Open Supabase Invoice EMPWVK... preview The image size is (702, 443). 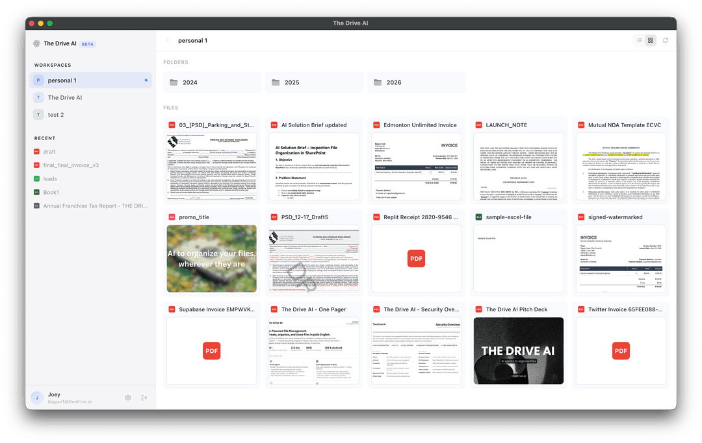[212, 351]
